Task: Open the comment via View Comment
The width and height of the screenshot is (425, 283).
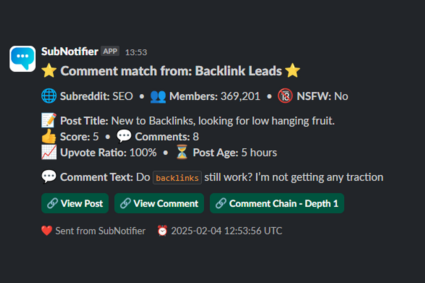Action: pos(159,203)
